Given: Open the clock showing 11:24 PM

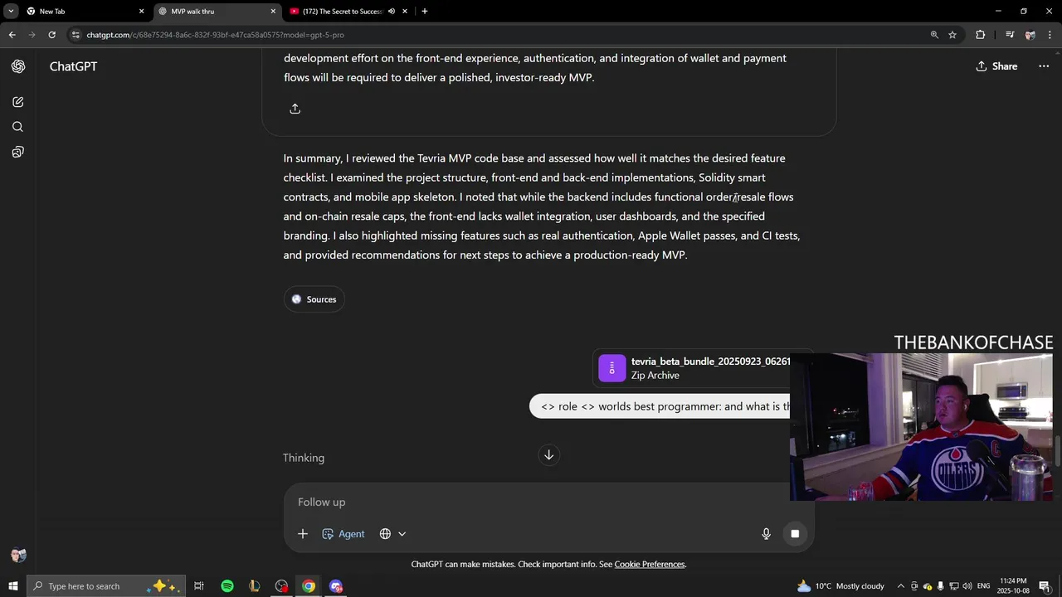Looking at the screenshot, I should point(1014,586).
